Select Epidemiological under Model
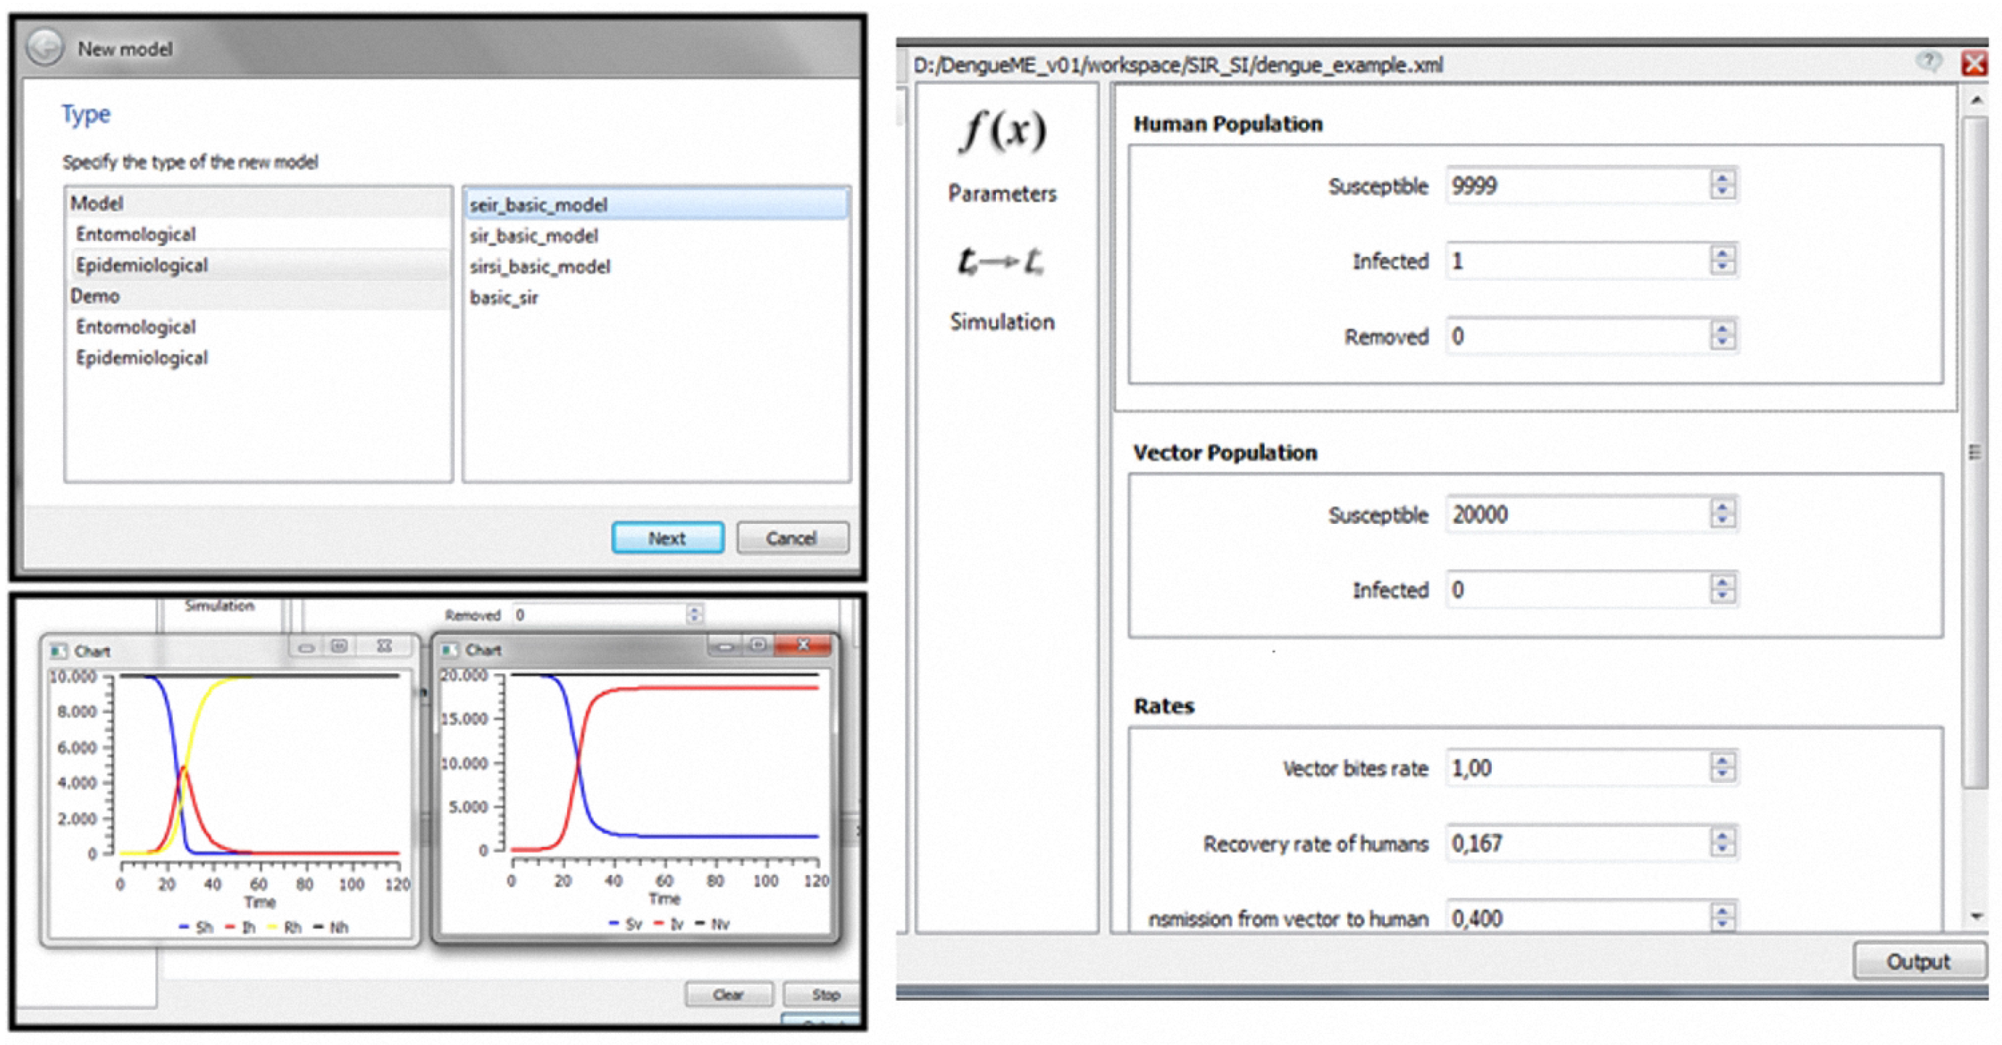The image size is (2002, 1045). [142, 265]
